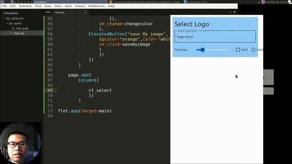Click the assets folder icon

pyautogui.click(x=11, y=23)
